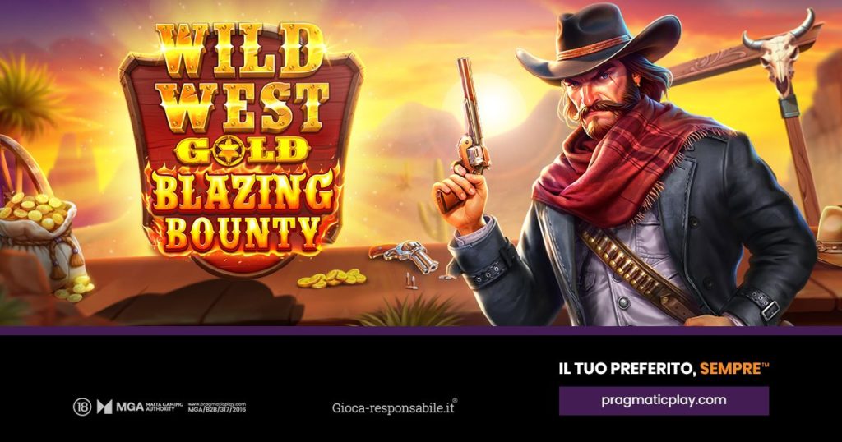Viewport: 842px width, 442px height.
Task: Click the cowboy's black hat
Action: coord(597,43)
